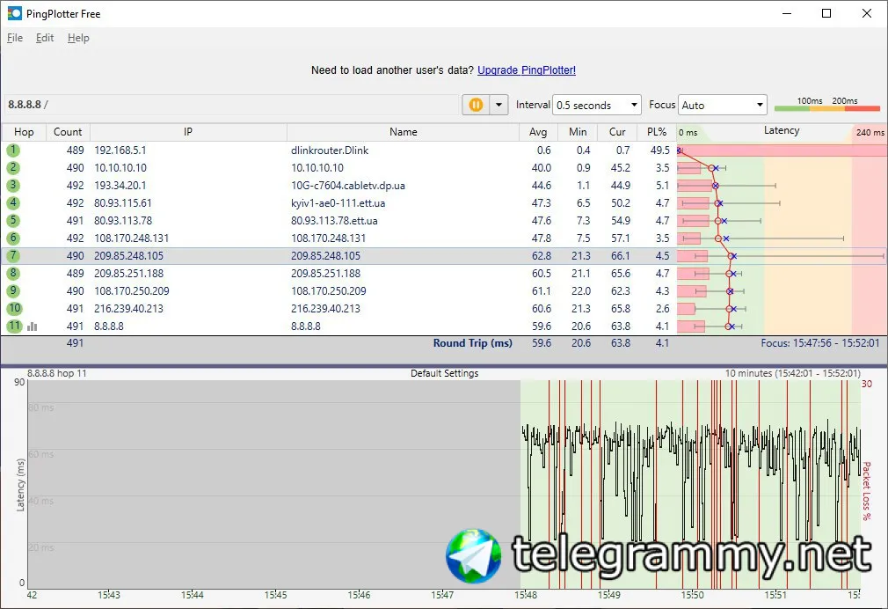Viewport: 888px width, 609px height.
Task: Select the IP cell 216.239.40.213
Action: (x=128, y=309)
